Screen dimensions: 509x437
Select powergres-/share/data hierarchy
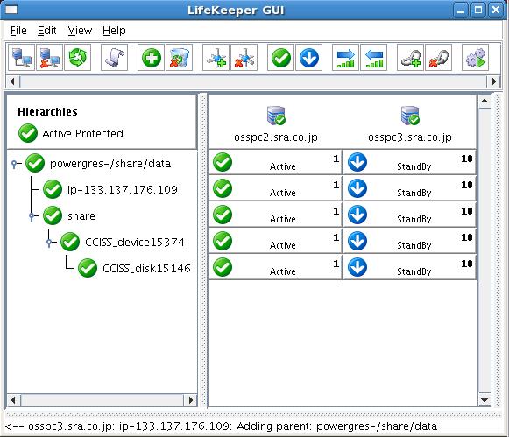110,163
